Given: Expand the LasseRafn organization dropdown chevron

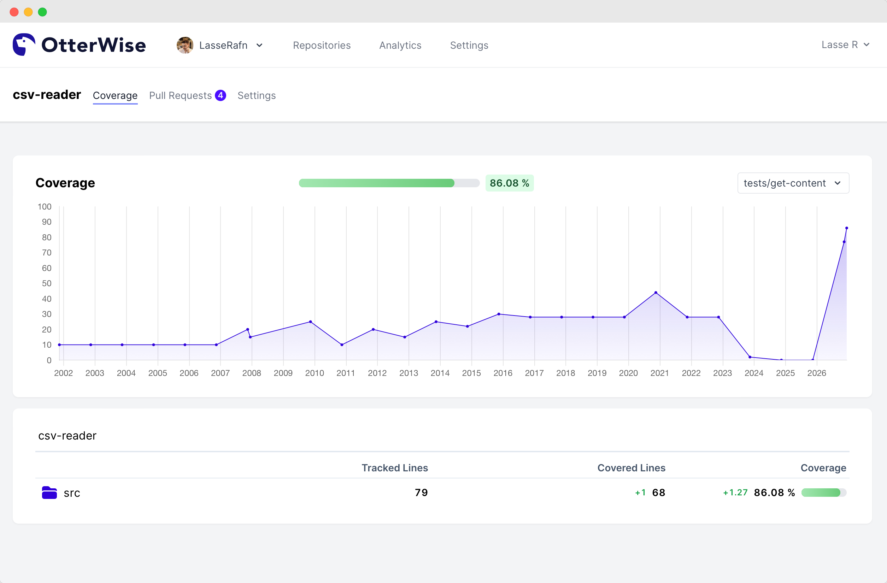Looking at the screenshot, I should 260,45.
